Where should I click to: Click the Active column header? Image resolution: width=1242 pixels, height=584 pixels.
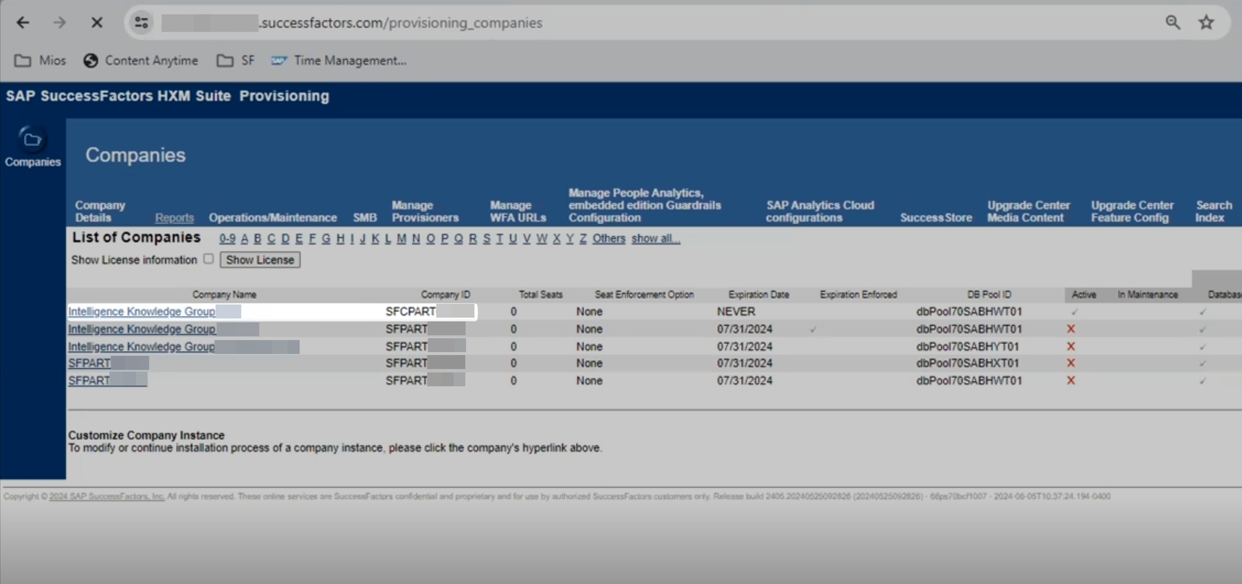click(1083, 295)
